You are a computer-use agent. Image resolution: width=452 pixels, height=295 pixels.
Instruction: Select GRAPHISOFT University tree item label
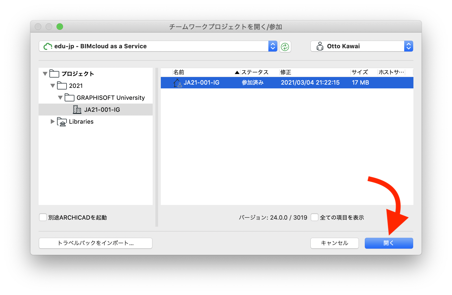(x=111, y=98)
